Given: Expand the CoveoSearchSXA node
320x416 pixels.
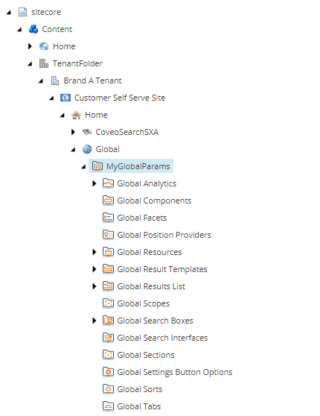Looking at the screenshot, I should click(x=73, y=132).
